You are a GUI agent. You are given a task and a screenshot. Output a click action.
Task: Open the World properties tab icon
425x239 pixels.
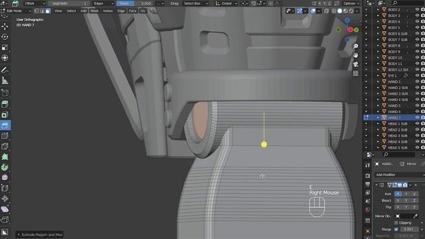point(367,210)
